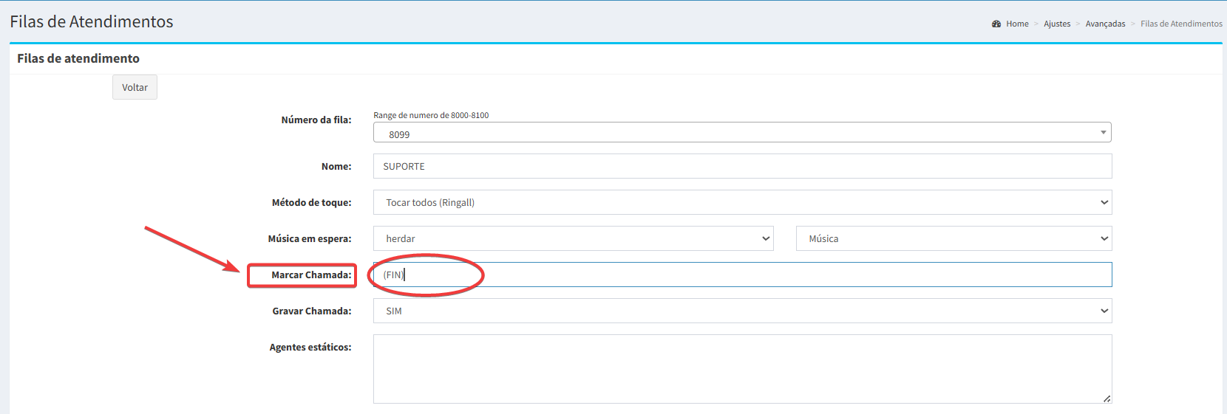Viewport: 1227px width, 414px height.
Task: Click the 'Gravar Chamada:' label
Action: (311, 311)
